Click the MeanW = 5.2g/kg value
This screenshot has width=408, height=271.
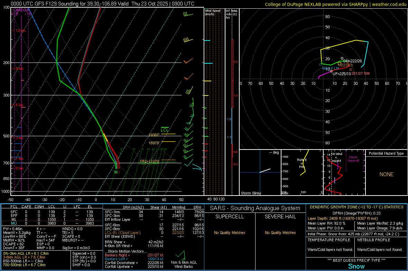click(x=17, y=233)
